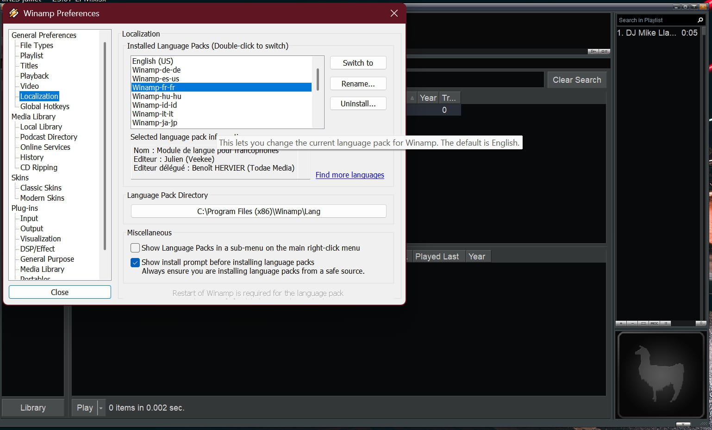Viewport: 712px width, 430px height.
Task: Click the Library button at bottom left
Action: (33, 408)
